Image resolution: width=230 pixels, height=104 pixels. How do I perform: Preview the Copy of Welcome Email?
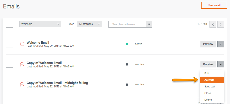pyautogui.click(x=208, y=64)
